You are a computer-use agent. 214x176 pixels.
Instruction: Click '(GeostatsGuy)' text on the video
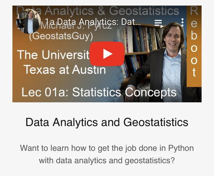click(x=61, y=36)
